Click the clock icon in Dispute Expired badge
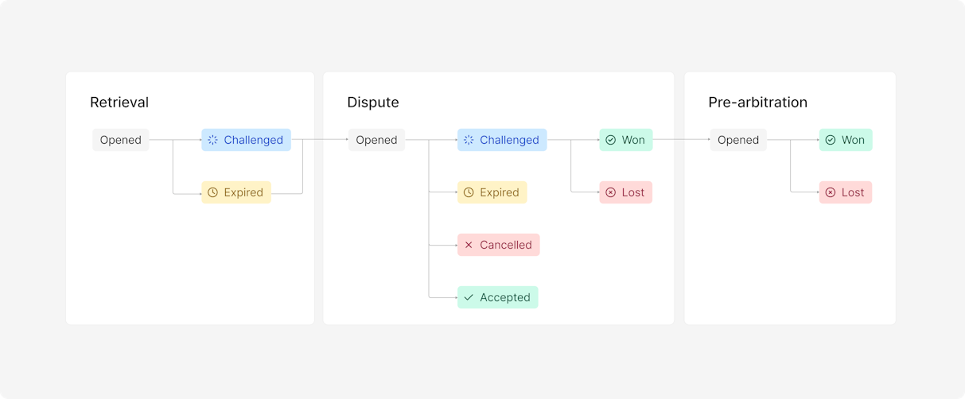The image size is (965, 399). click(469, 192)
